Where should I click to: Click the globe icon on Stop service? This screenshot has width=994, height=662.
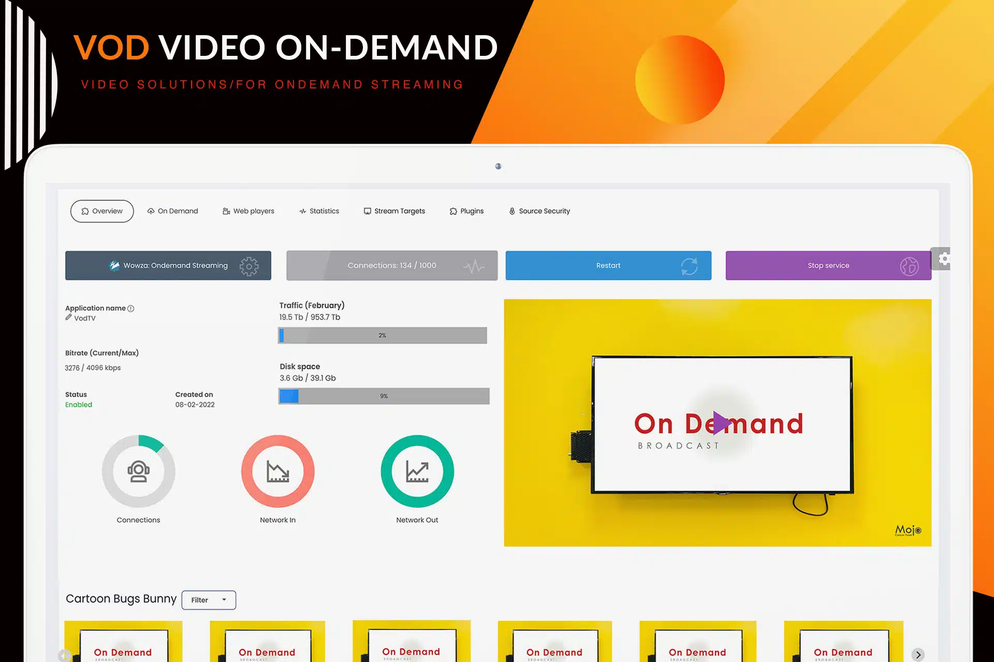909,266
